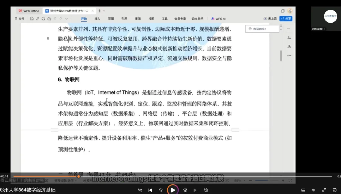Viewport: 341px width, 194px height.
Task: Play the video
Action: point(173,190)
